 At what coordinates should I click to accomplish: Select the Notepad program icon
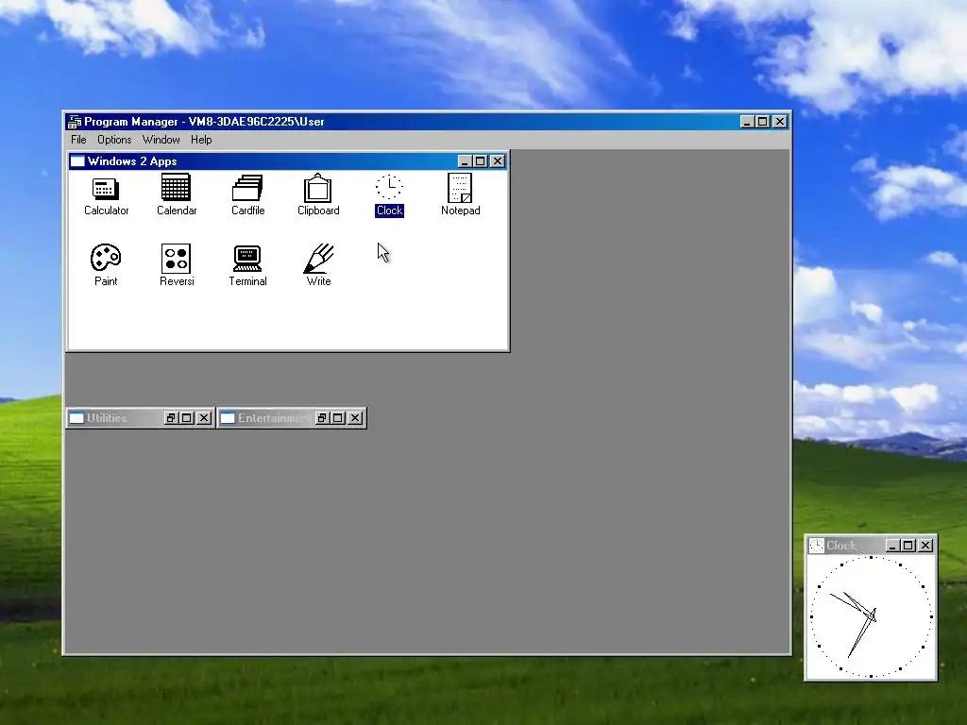point(460,188)
